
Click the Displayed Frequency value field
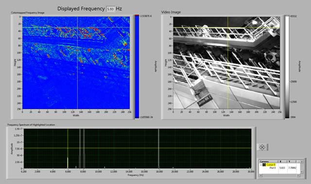point(110,9)
